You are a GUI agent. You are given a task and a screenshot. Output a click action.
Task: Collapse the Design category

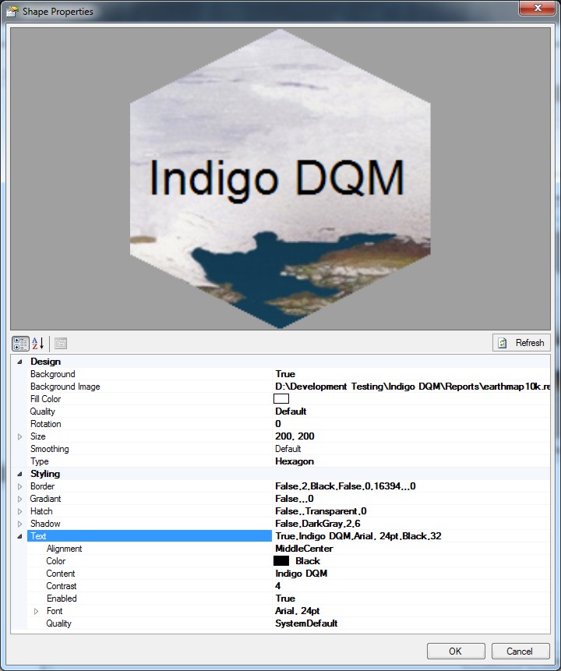point(19,362)
